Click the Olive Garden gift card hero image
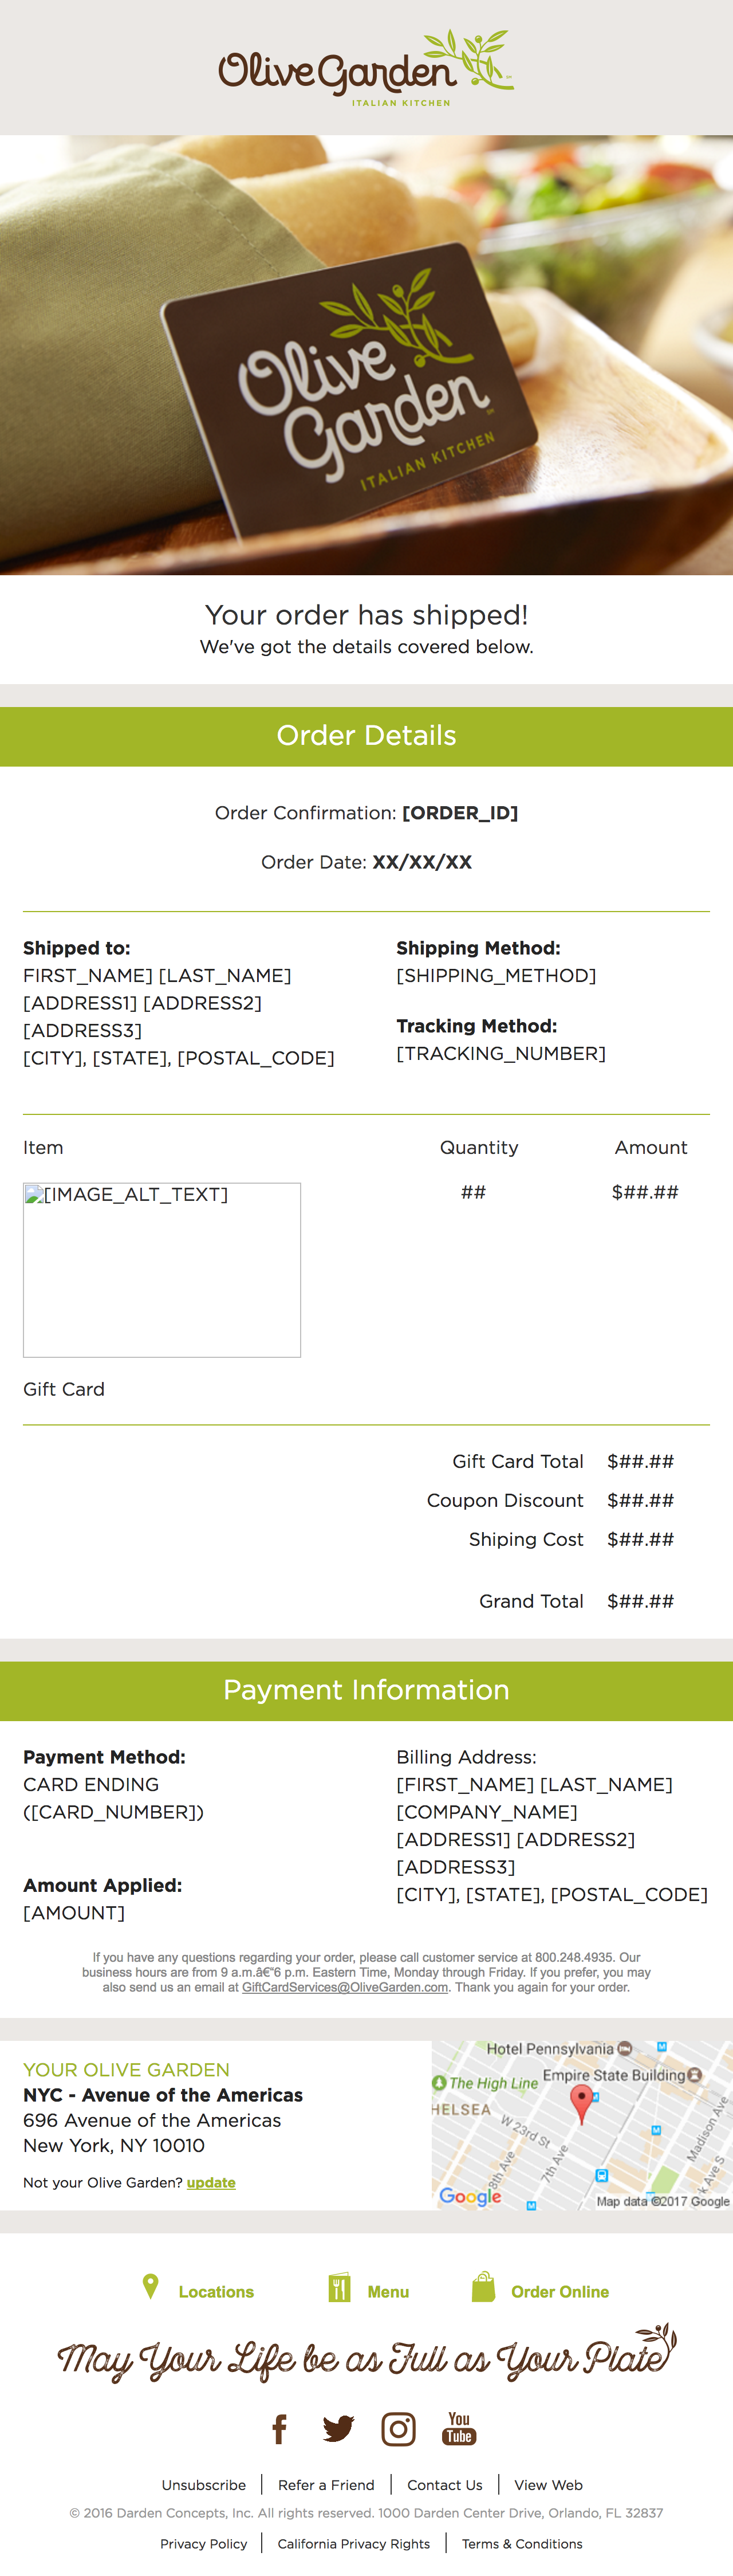 (366, 355)
